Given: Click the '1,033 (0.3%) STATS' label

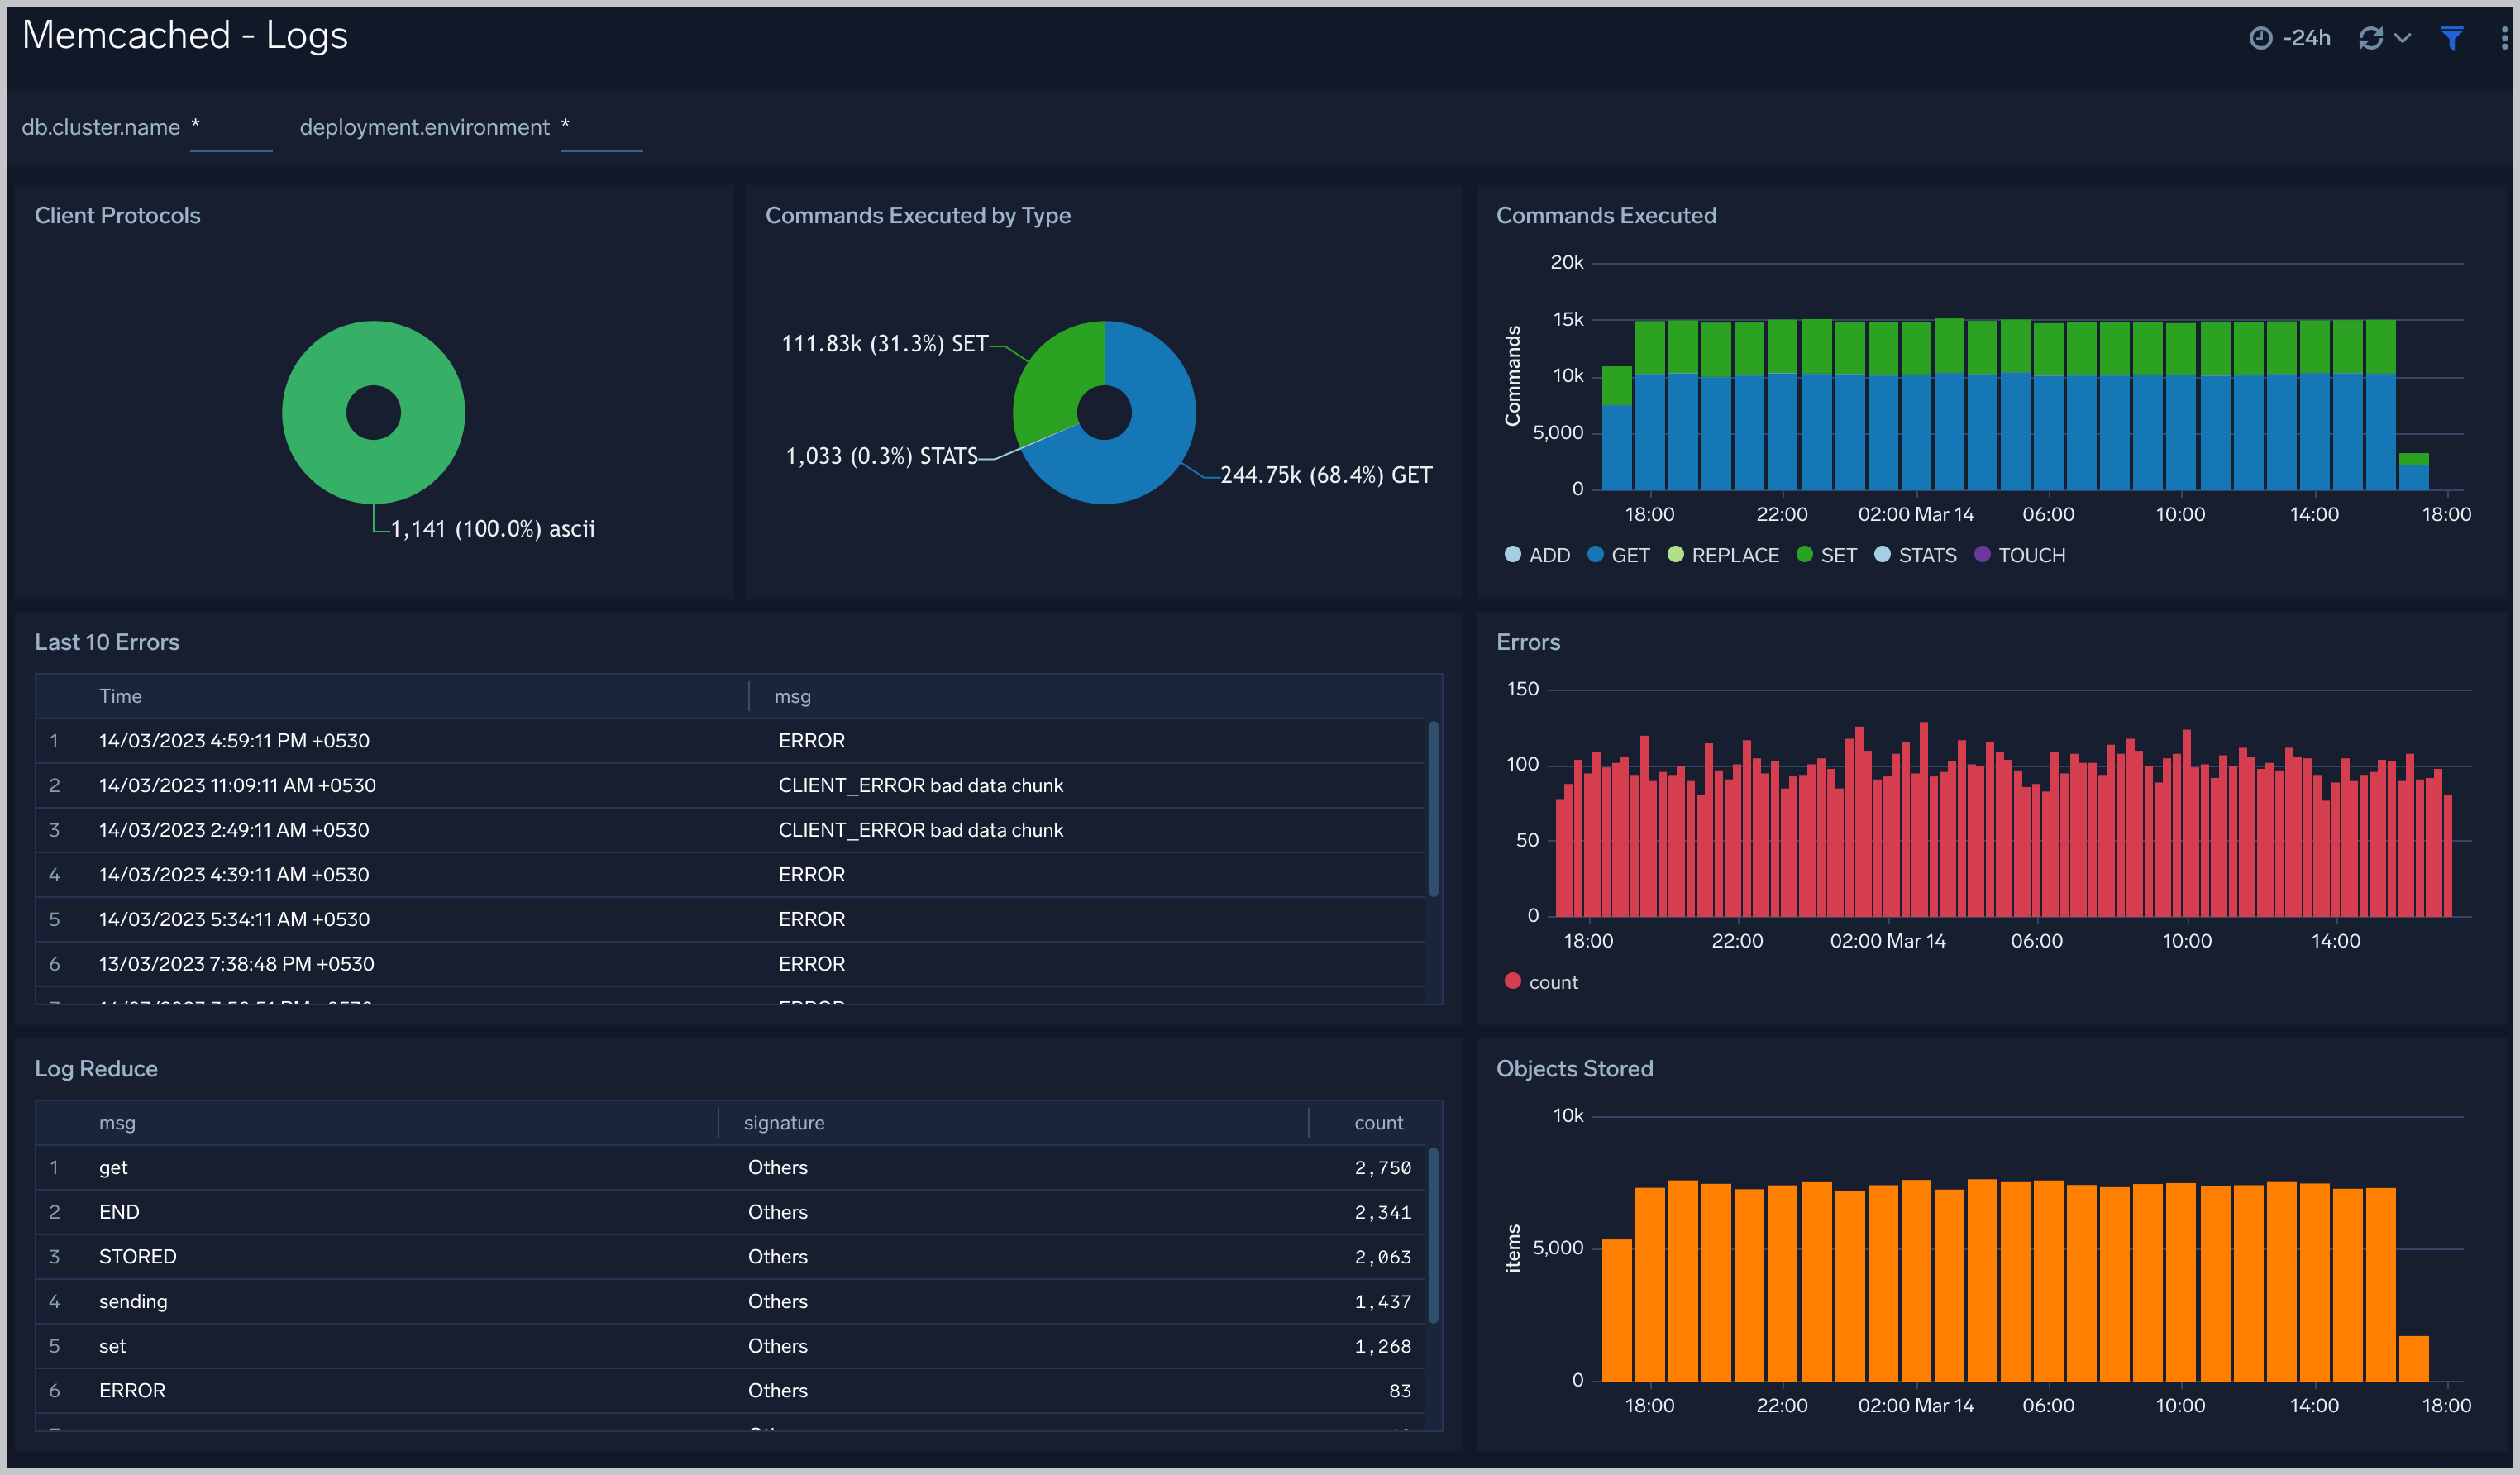Looking at the screenshot, I should click(881, 456).
